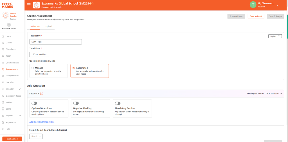Click the Learnlists sidebar icon
This screenshot has height=142, width=288.
coord(3,82)
